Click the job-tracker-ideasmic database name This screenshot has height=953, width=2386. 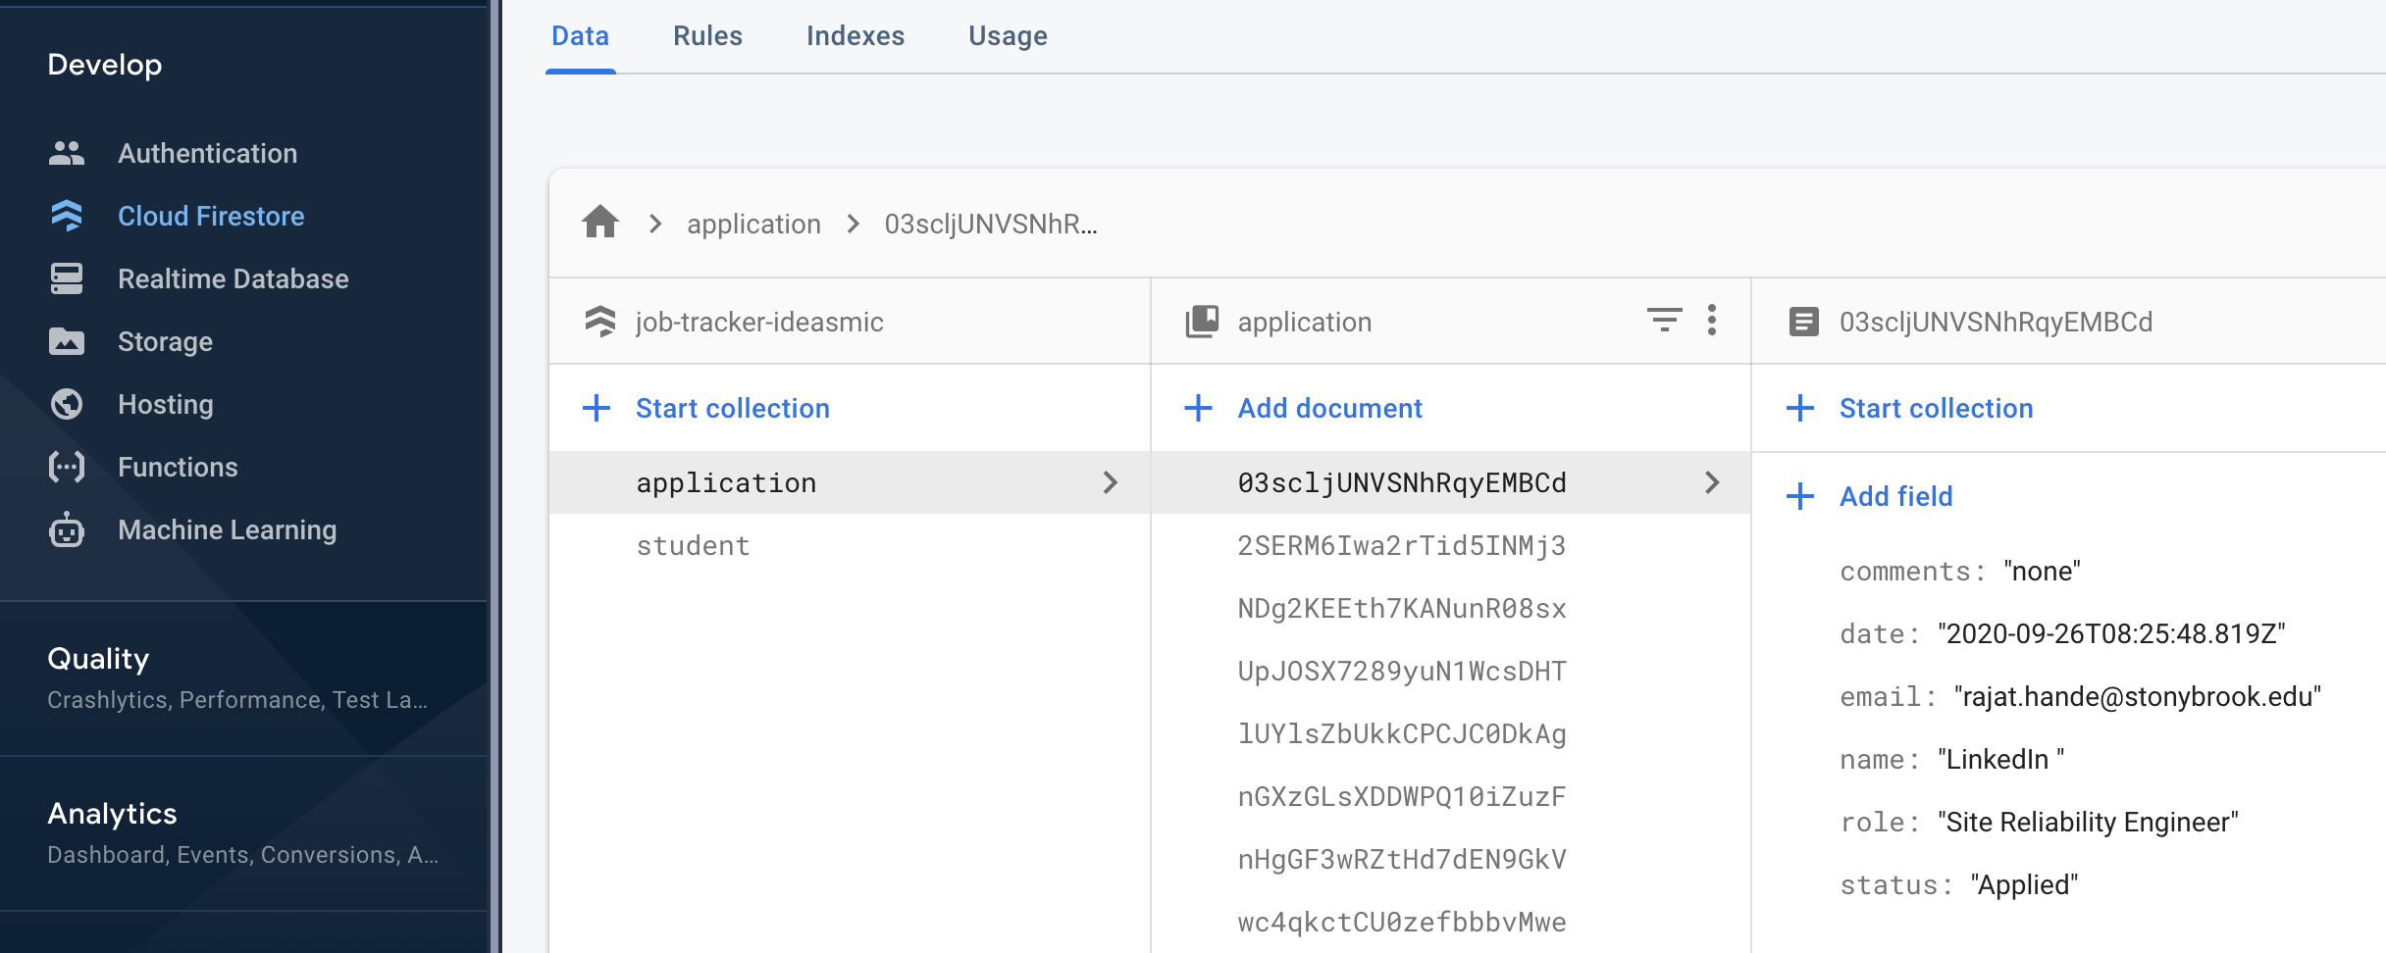[x=759, y=322]
